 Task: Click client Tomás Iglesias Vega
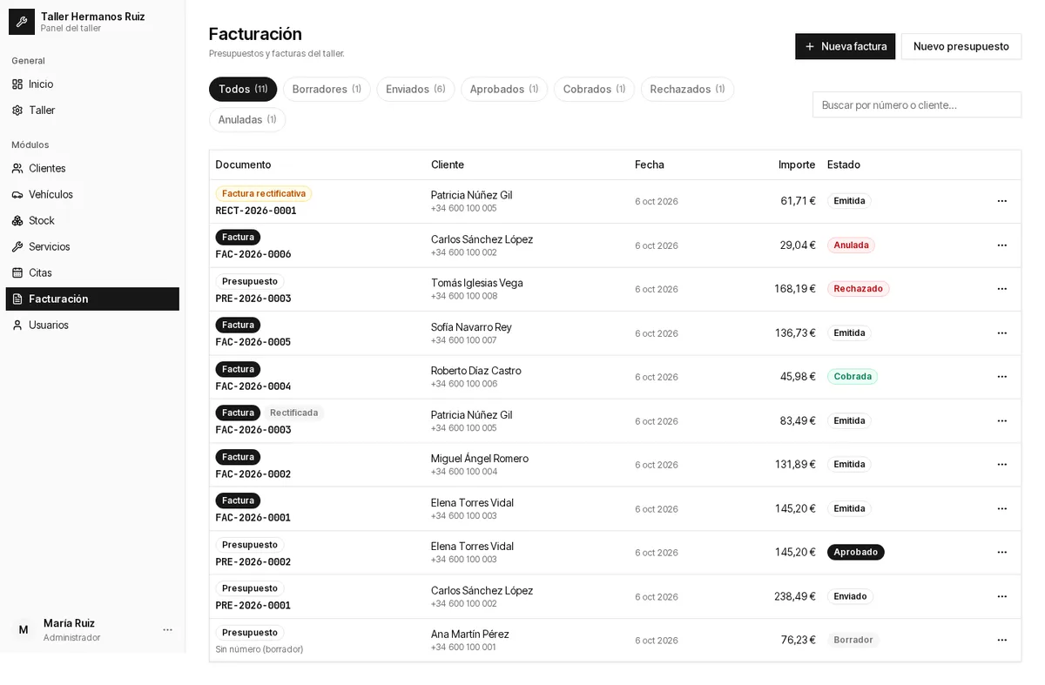[477, 284]
